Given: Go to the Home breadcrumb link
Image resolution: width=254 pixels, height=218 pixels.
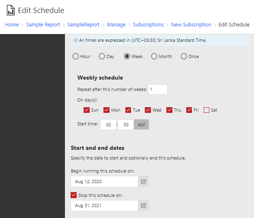Looking at the screenshot, I should [x=12, y=25].
